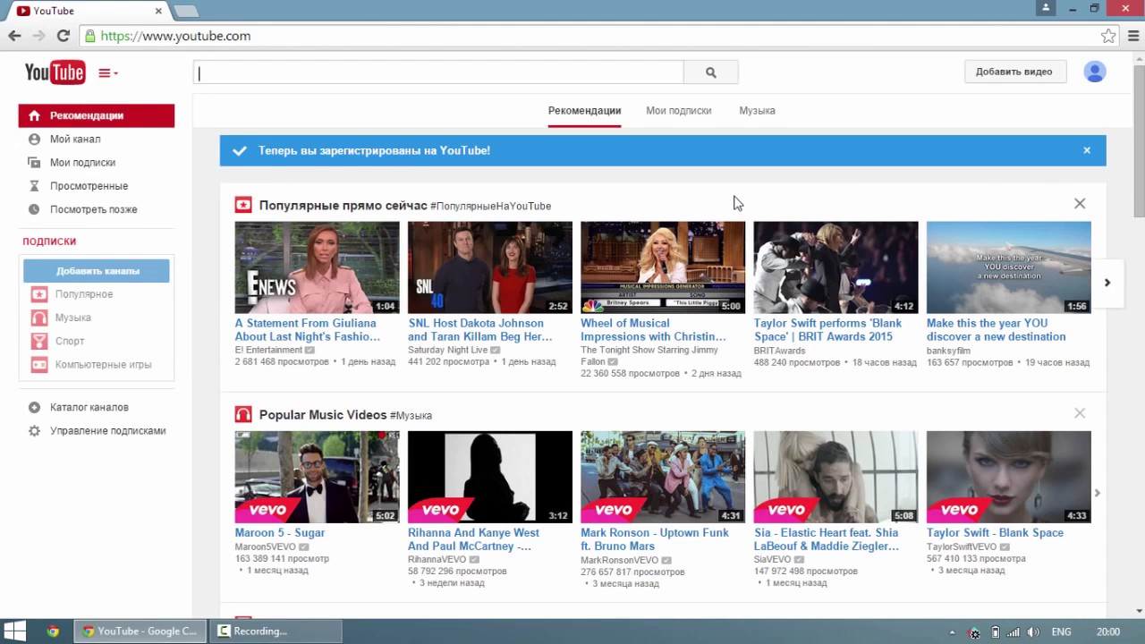The height and width of the screenshot is (644, 1145).
Task: Open the guide menu next to the logo
Action: tap(107, 73)
